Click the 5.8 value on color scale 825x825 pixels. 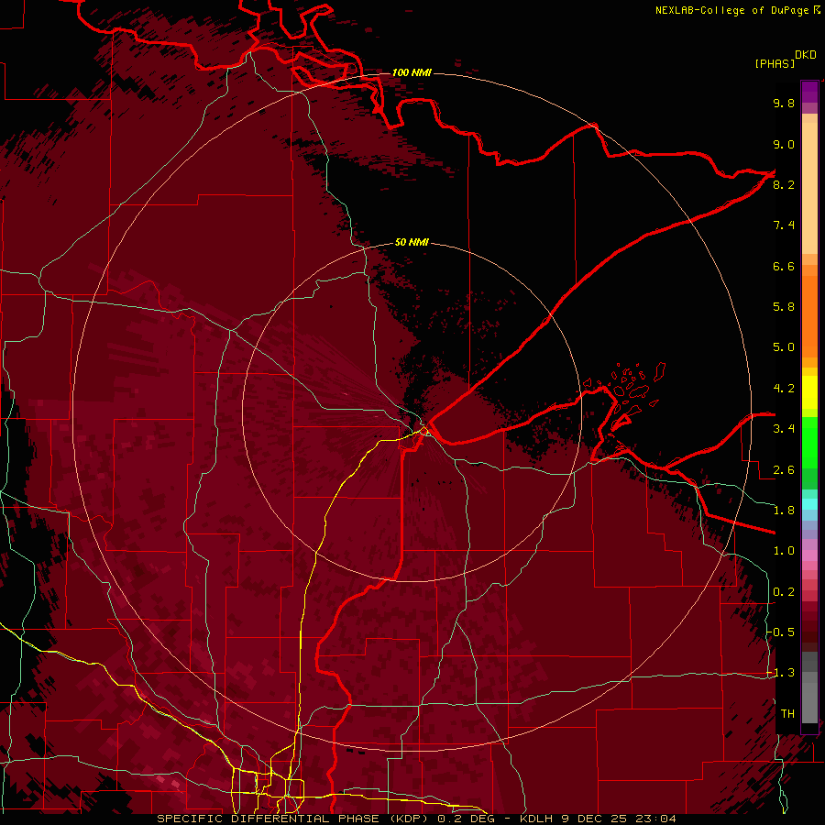point(784,307)
